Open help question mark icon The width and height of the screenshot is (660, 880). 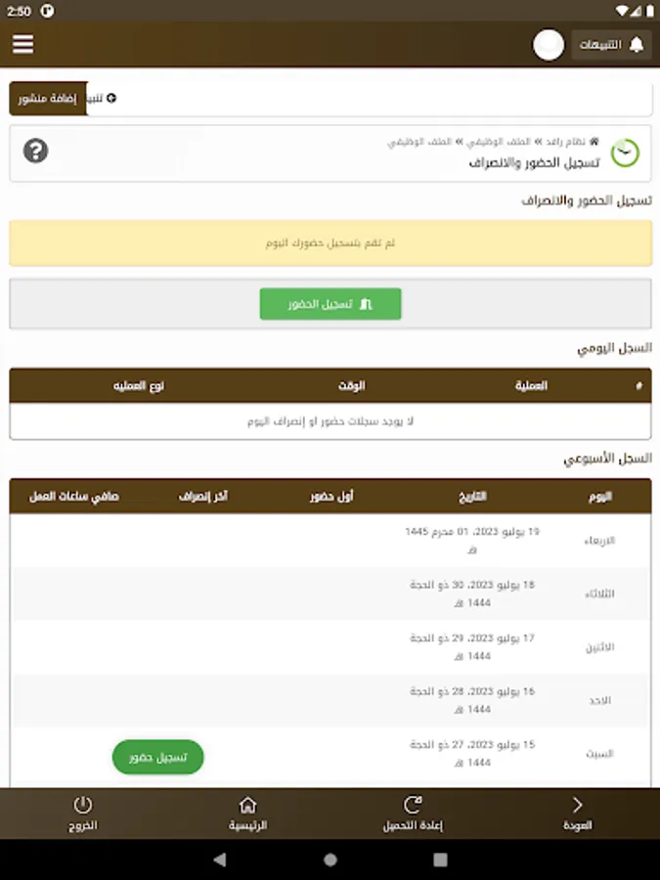35,151
